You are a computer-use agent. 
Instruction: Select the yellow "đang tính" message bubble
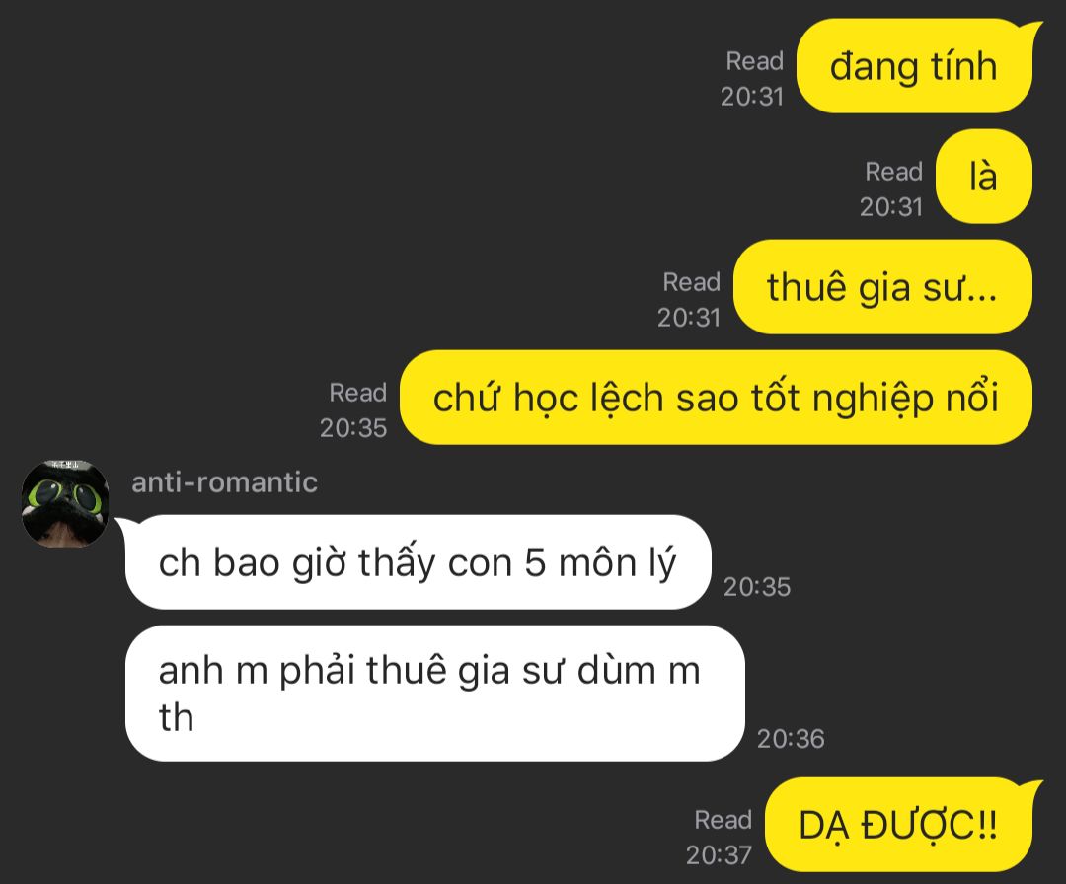916,66
